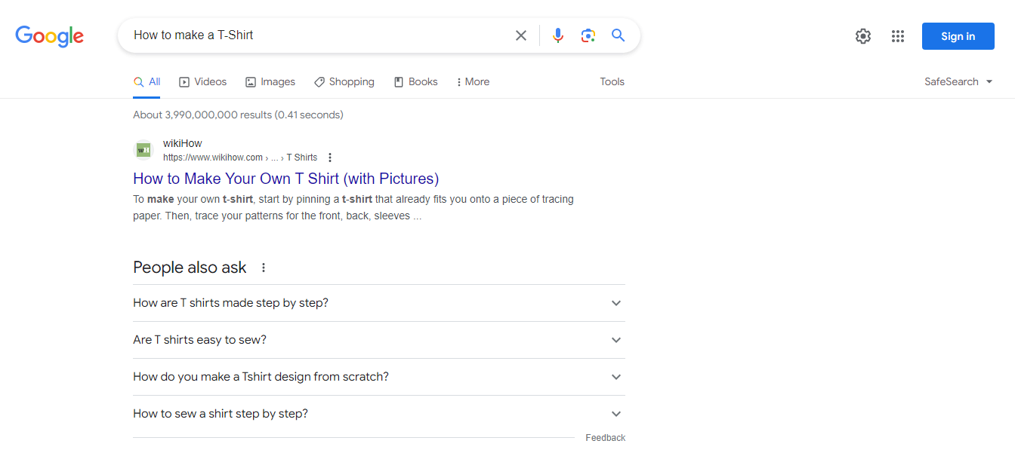Open Google Lens camera search
Image resolution: width=1015 pixels, height=456 pixels.
coord(588,35)
